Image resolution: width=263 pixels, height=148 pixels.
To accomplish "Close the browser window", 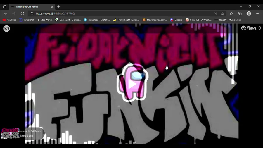I will pos(259,6).
